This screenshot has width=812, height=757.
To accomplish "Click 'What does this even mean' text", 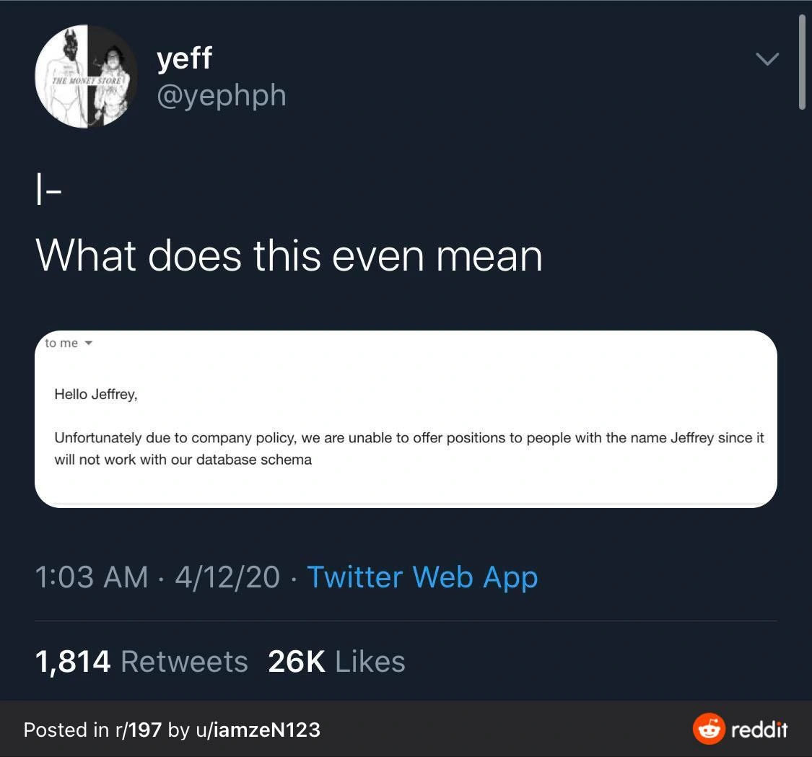I will tap(289, 255).
